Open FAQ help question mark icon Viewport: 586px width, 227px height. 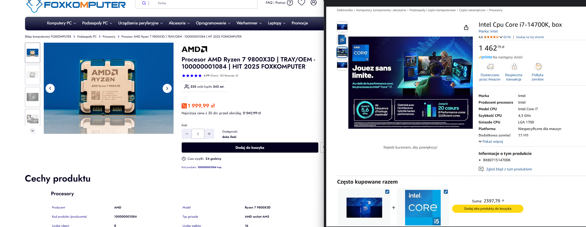pyautogui.click(x=290, y=3)
